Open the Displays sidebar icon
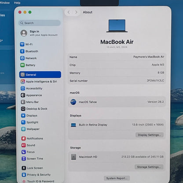The height and width of the screenshot is (183, 183). click(x=23, y=115)
